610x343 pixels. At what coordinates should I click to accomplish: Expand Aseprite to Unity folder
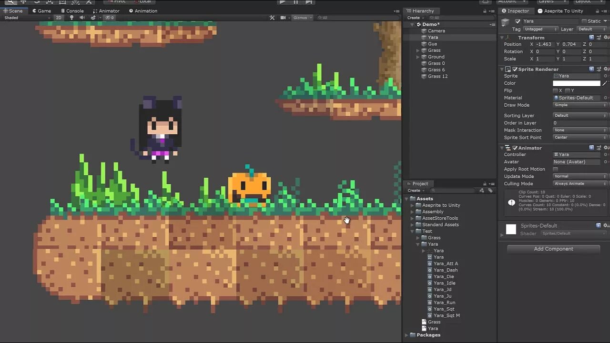click(x=413, y=205)
